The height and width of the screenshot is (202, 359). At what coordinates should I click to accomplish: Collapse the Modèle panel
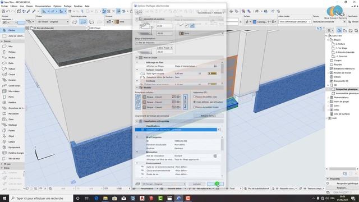coord(137,88)
